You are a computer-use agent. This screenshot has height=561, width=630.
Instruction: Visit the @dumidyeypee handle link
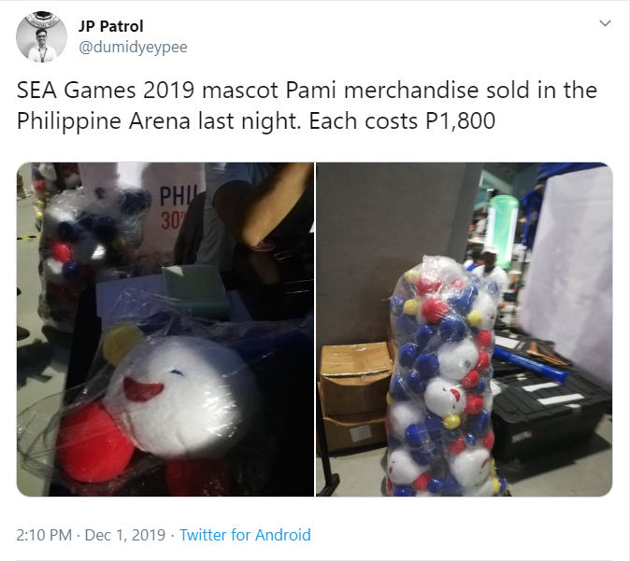(133, 48)
